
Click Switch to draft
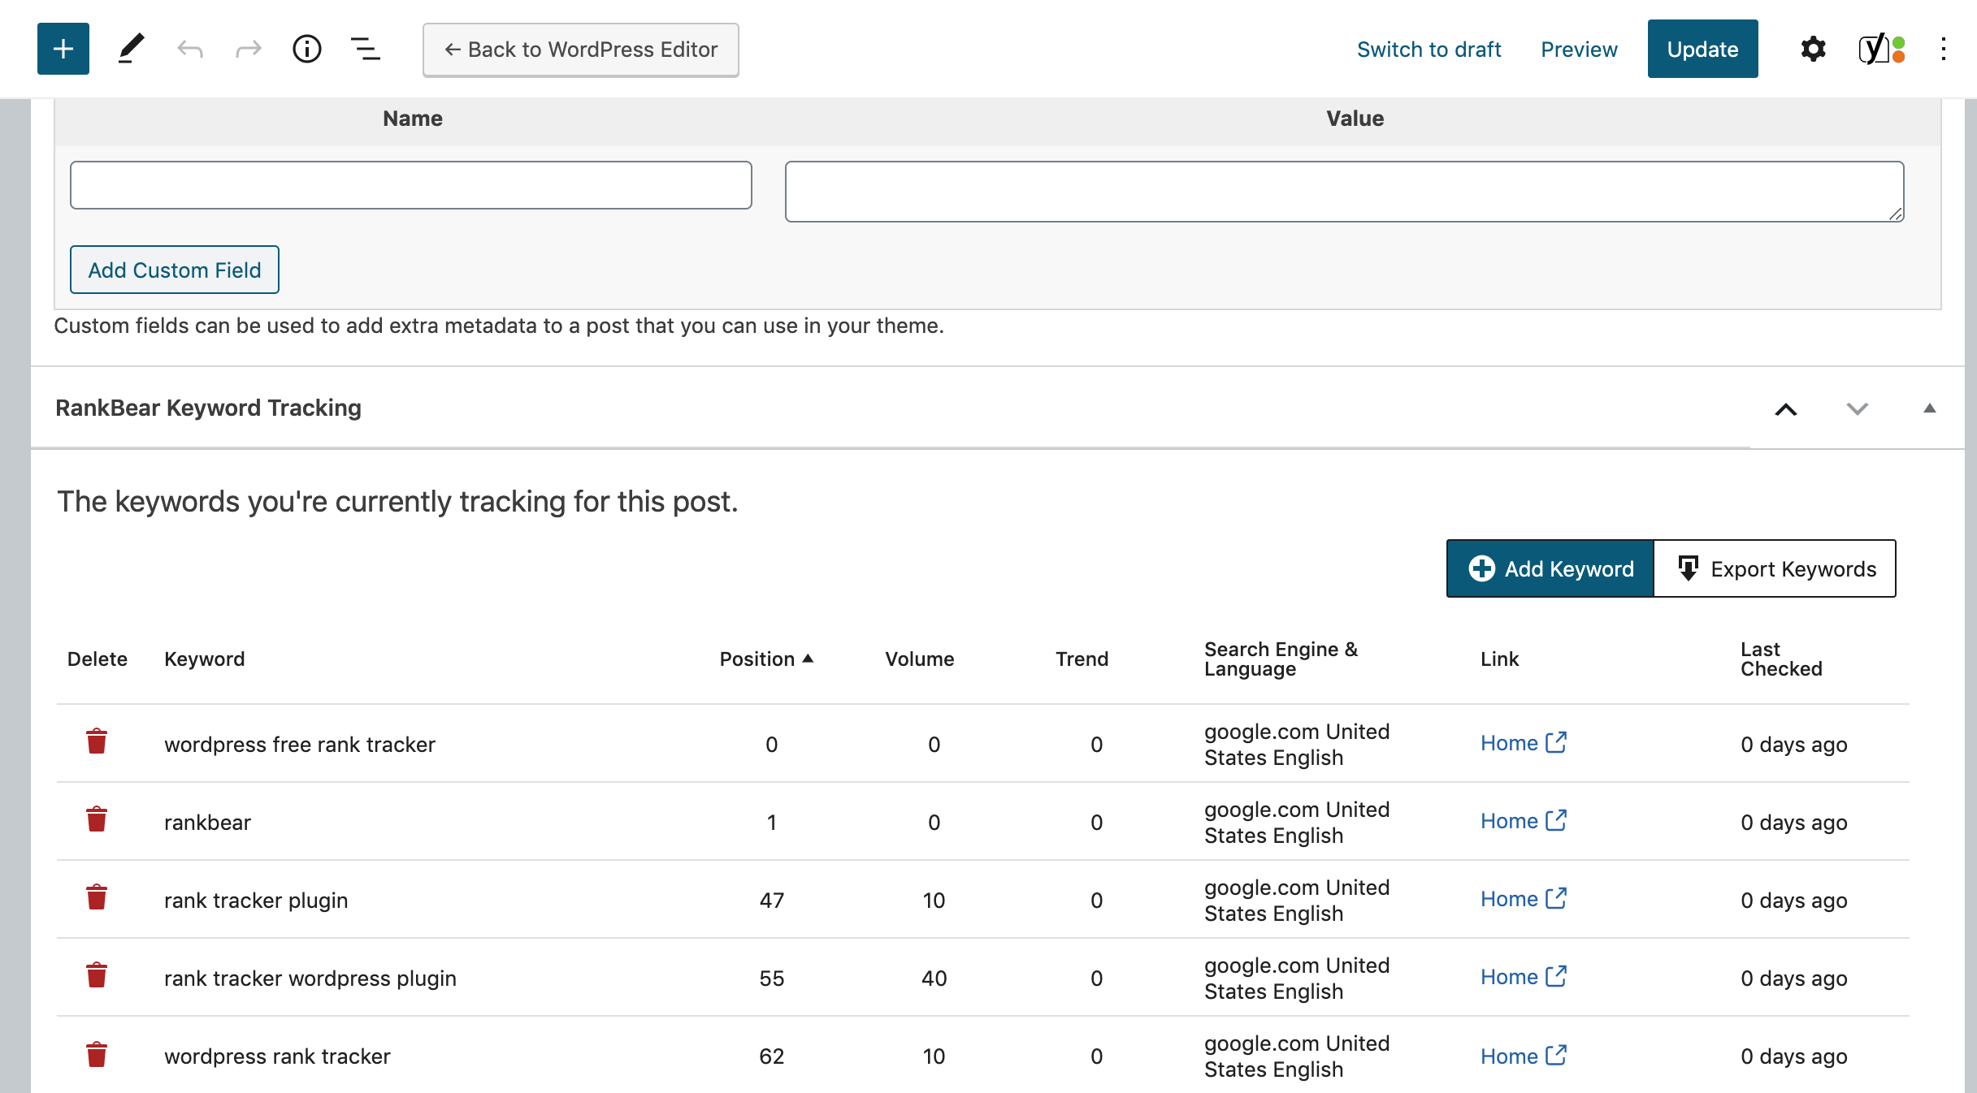click(1429, 50)
